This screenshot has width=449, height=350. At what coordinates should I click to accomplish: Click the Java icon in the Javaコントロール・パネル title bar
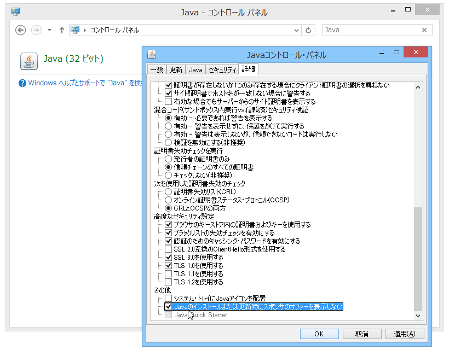[x=152, y=53]
